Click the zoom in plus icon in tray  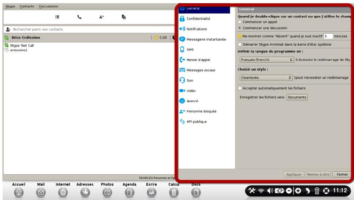(298, 191)
